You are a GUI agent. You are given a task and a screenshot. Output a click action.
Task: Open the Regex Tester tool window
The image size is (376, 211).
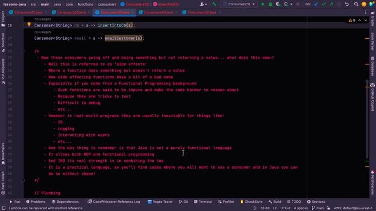[160, 202]
